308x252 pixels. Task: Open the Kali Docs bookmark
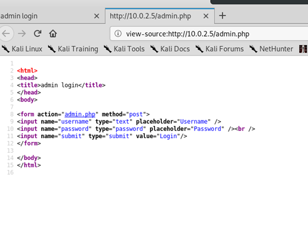coord(170,49)
